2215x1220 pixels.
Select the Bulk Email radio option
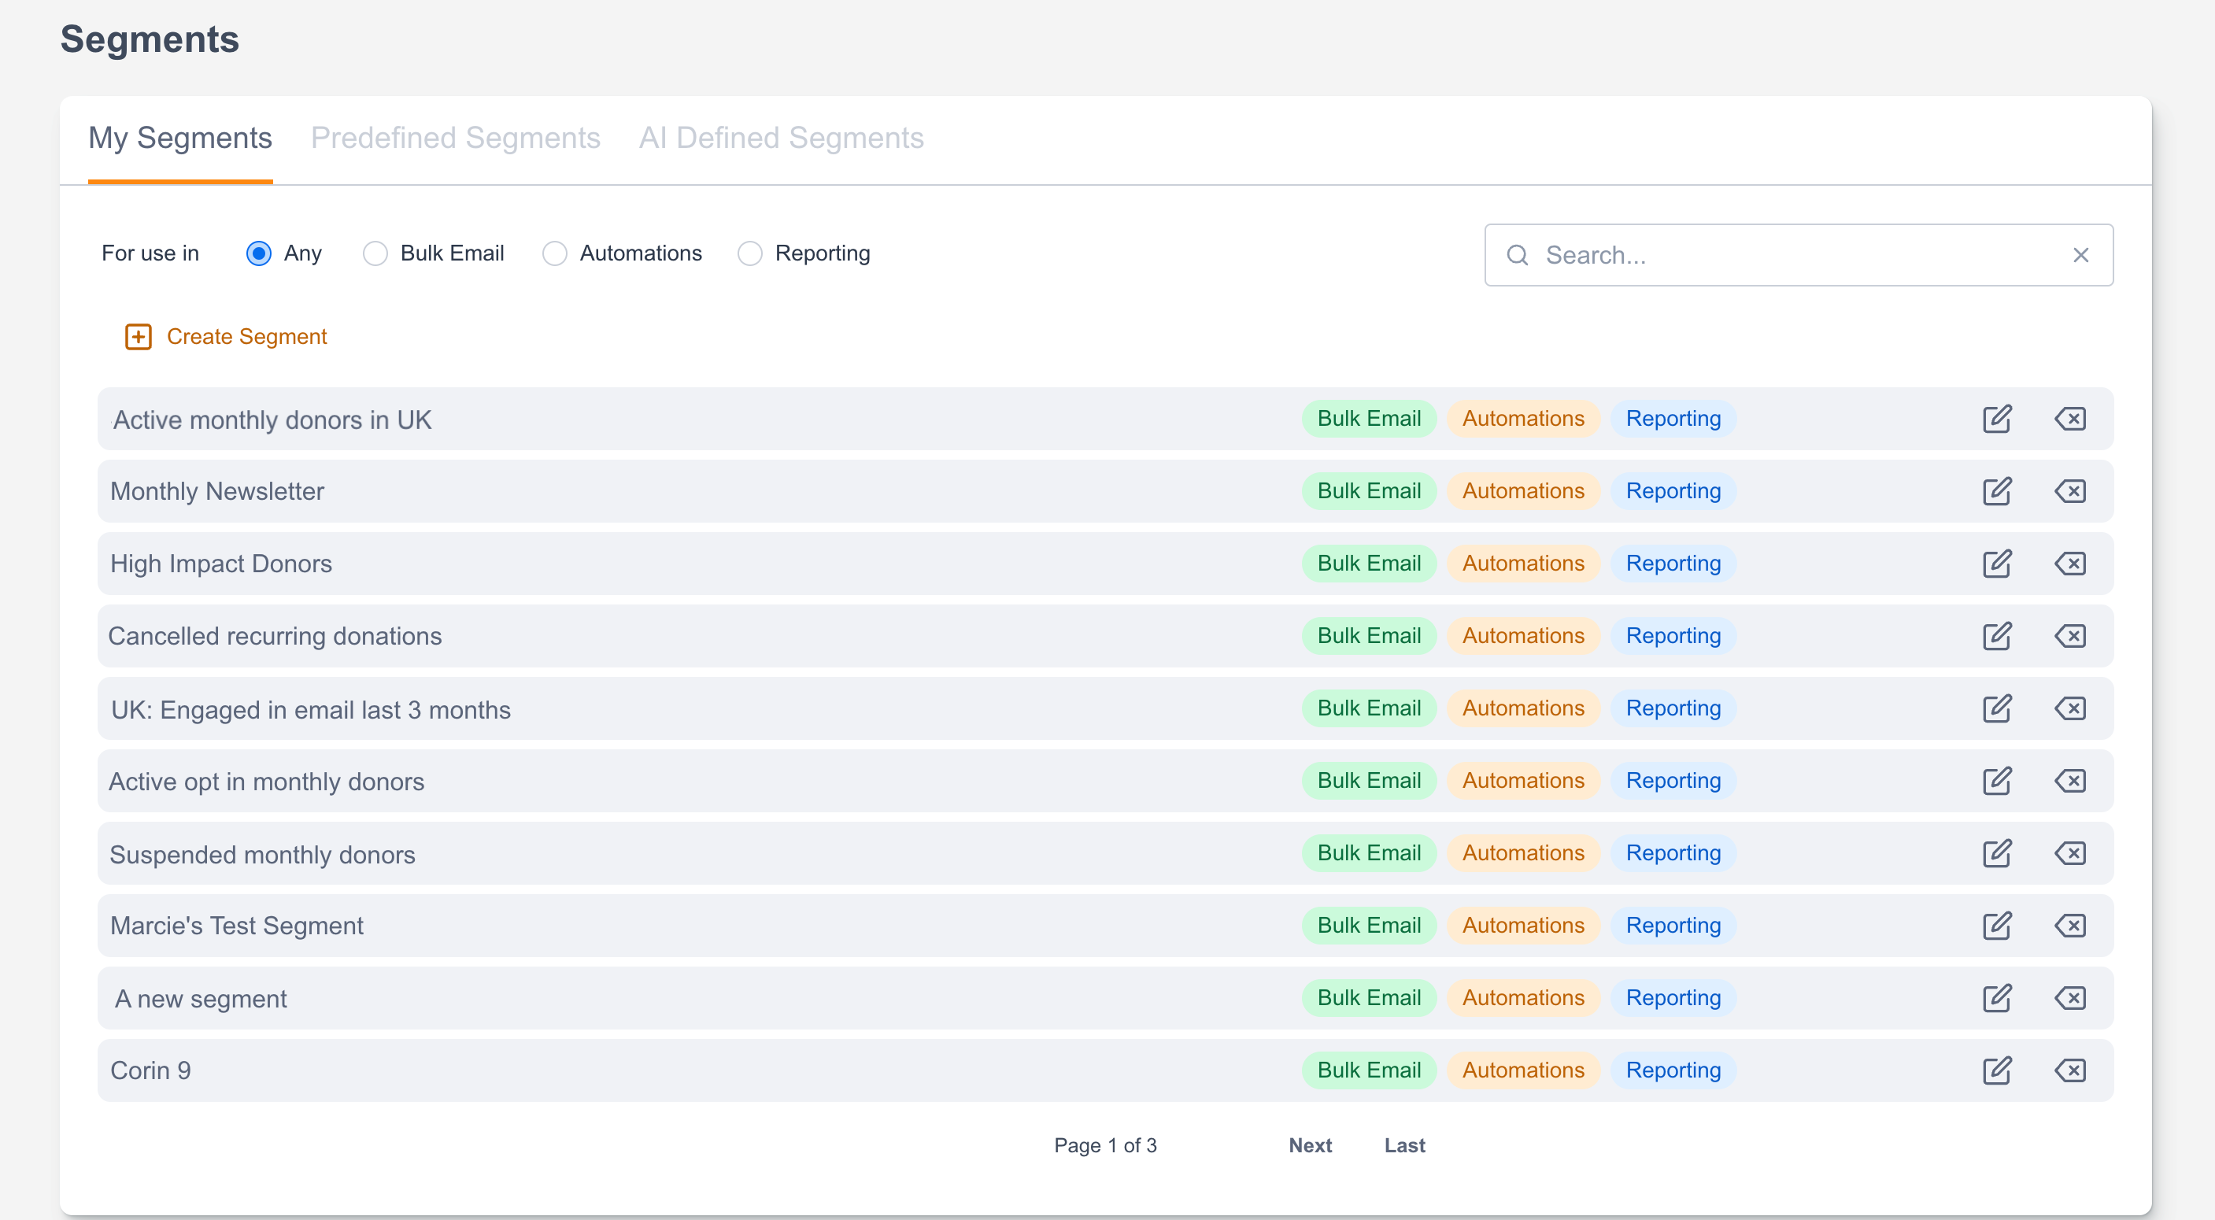click(x=375, y=253)
